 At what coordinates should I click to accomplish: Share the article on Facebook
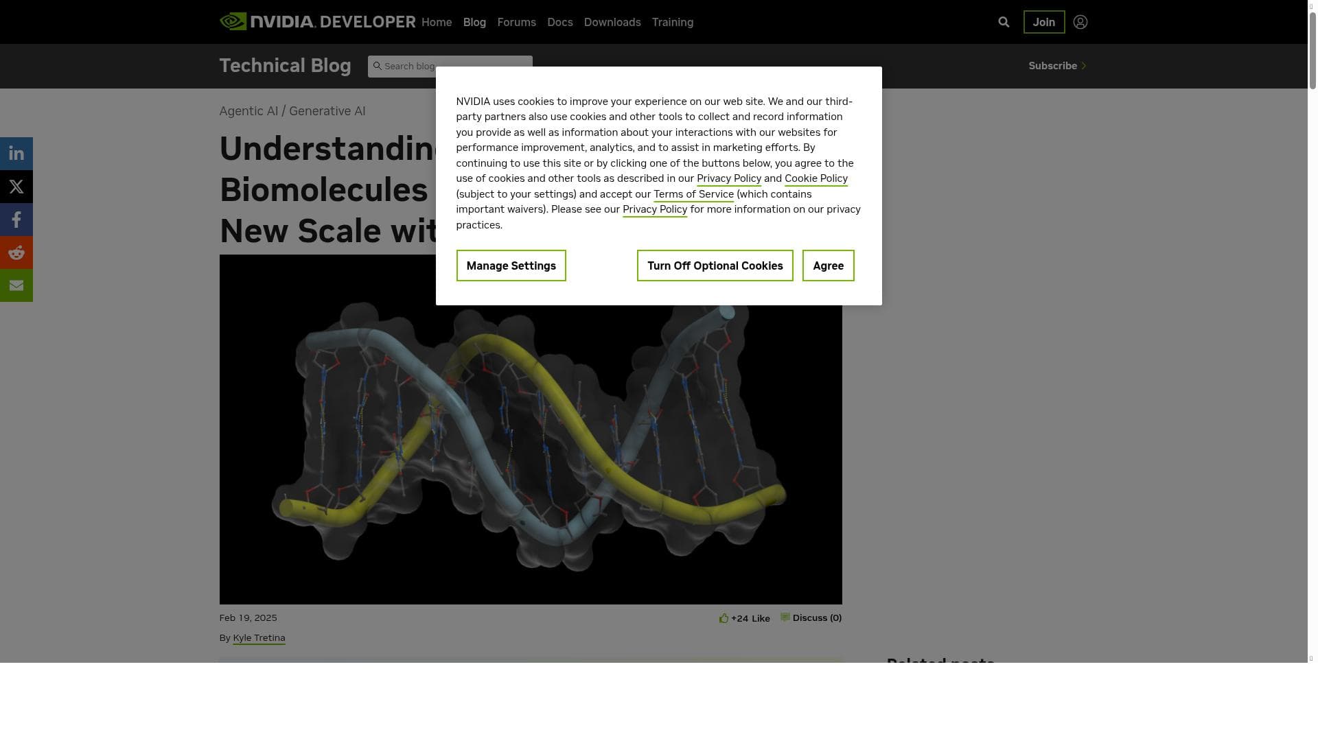[16, 219]
